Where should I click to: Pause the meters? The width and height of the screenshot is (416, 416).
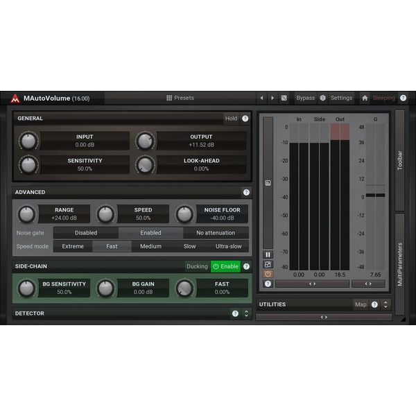click(268, 254)
